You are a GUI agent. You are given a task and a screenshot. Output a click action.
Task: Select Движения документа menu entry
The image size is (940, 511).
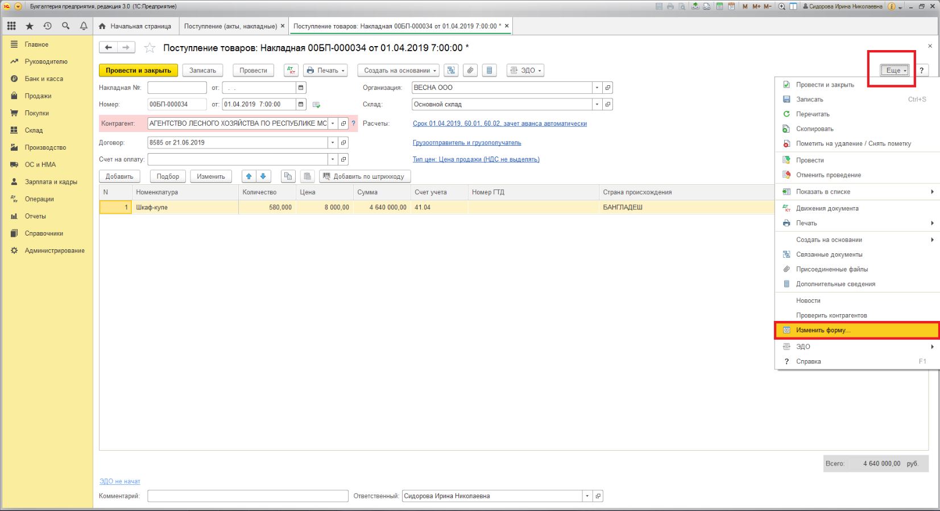(x=857, y=208)
